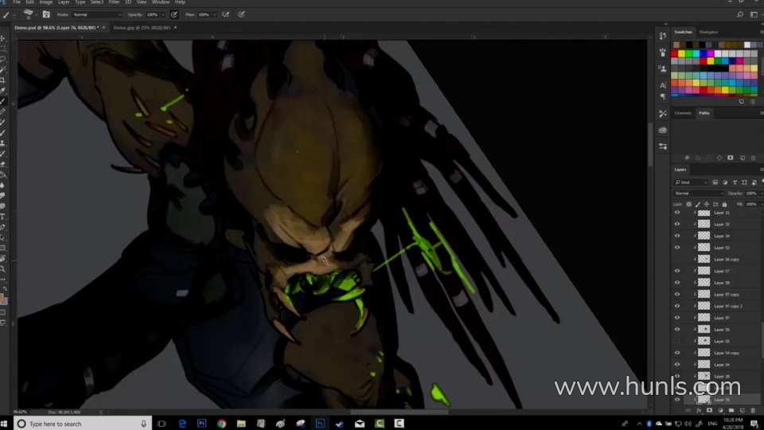Image resolution: width=764 pixels, height=430 pixels.
Task: Open File Explorer from the taskbar
Action: [x=241, y=424]
